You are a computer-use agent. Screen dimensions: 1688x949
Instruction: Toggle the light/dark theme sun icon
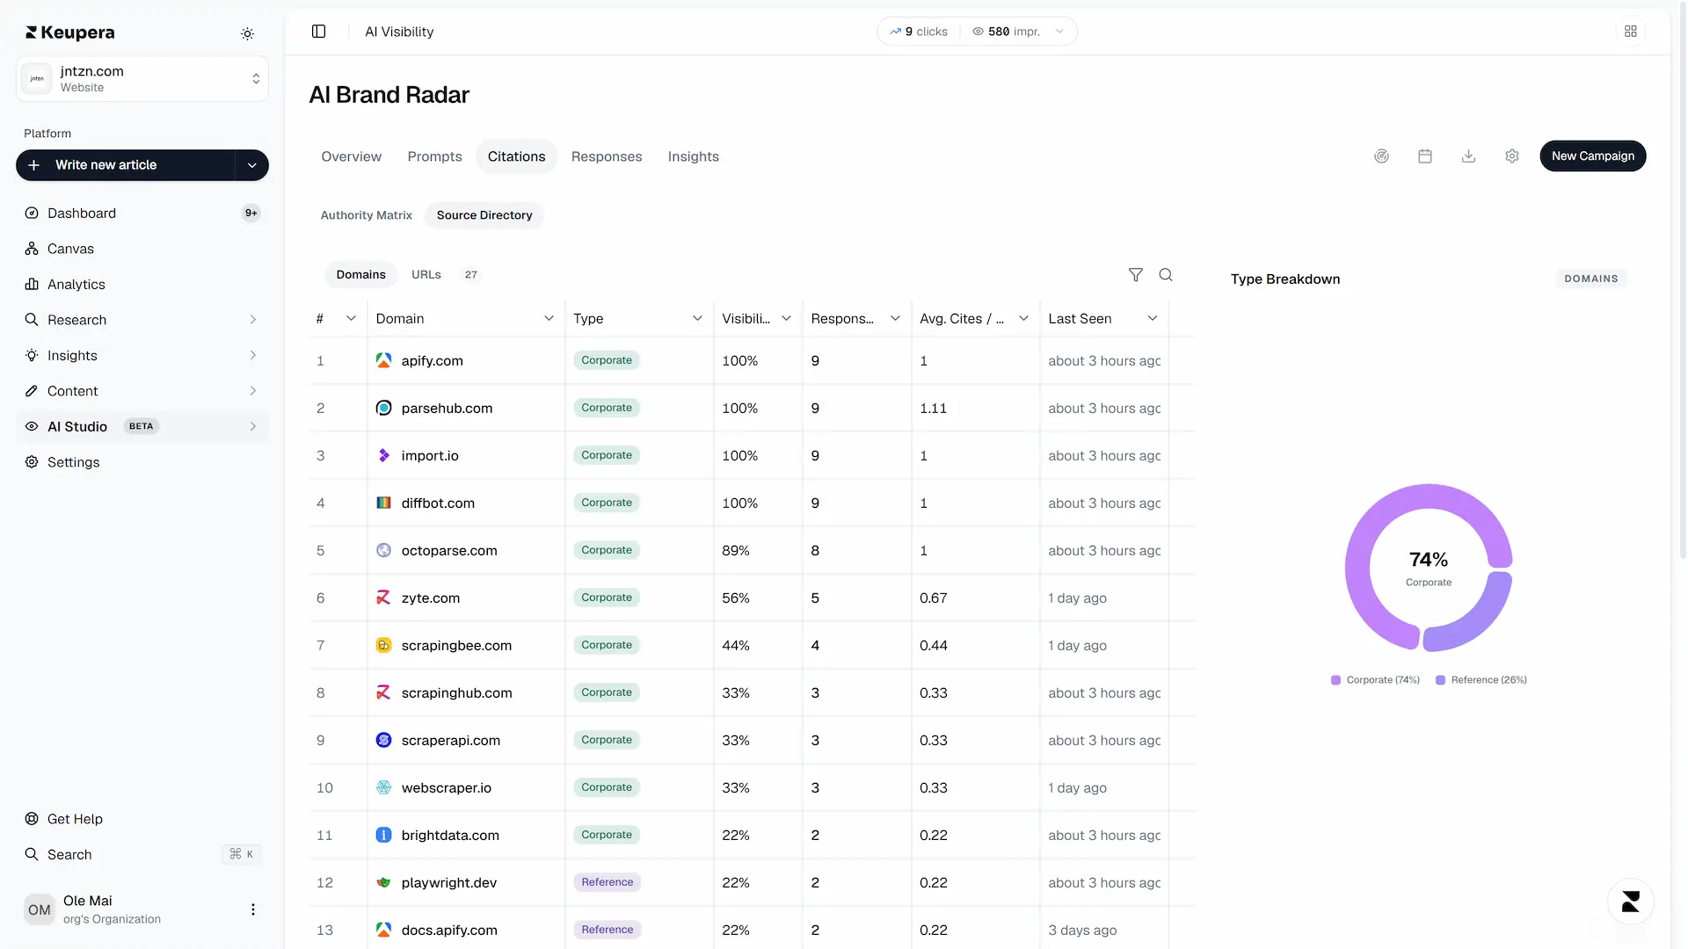[248, 33]
